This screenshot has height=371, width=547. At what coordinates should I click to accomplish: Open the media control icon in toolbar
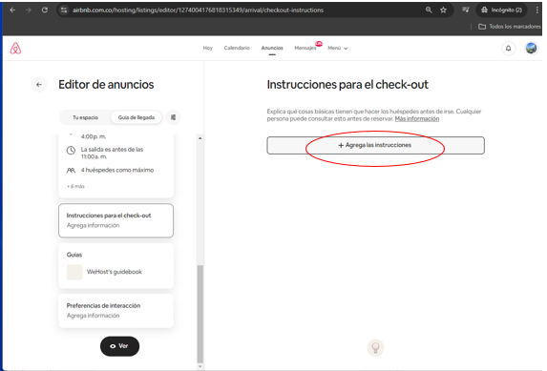(x=466, y=10)
